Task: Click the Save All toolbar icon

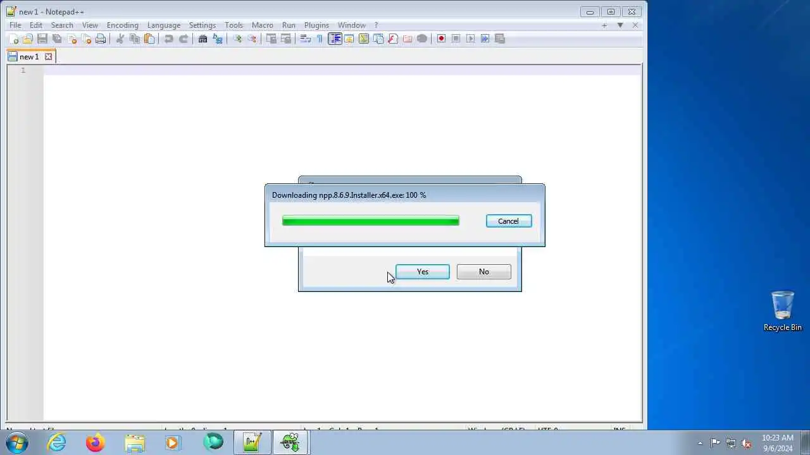Action: click(57, 39)
